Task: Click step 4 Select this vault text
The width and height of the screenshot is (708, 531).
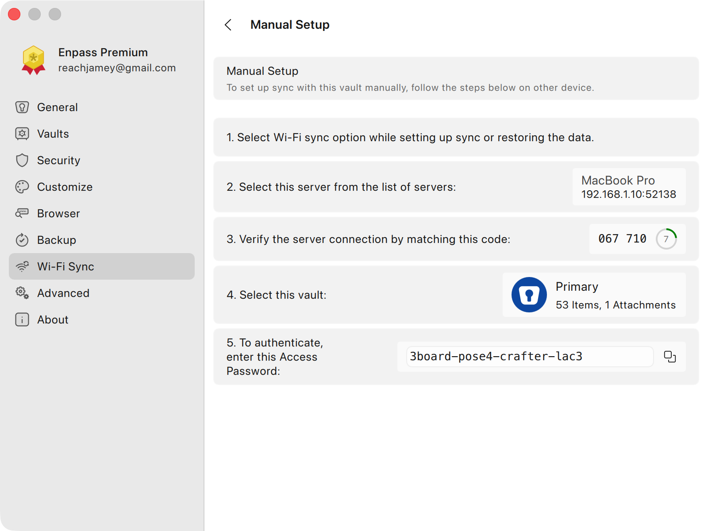Action: point(277,295)
